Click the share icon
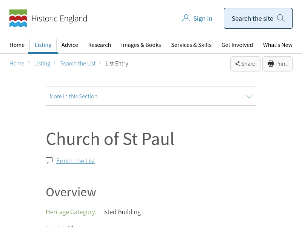The image size is (302, 227). click(x=237, y=64)
